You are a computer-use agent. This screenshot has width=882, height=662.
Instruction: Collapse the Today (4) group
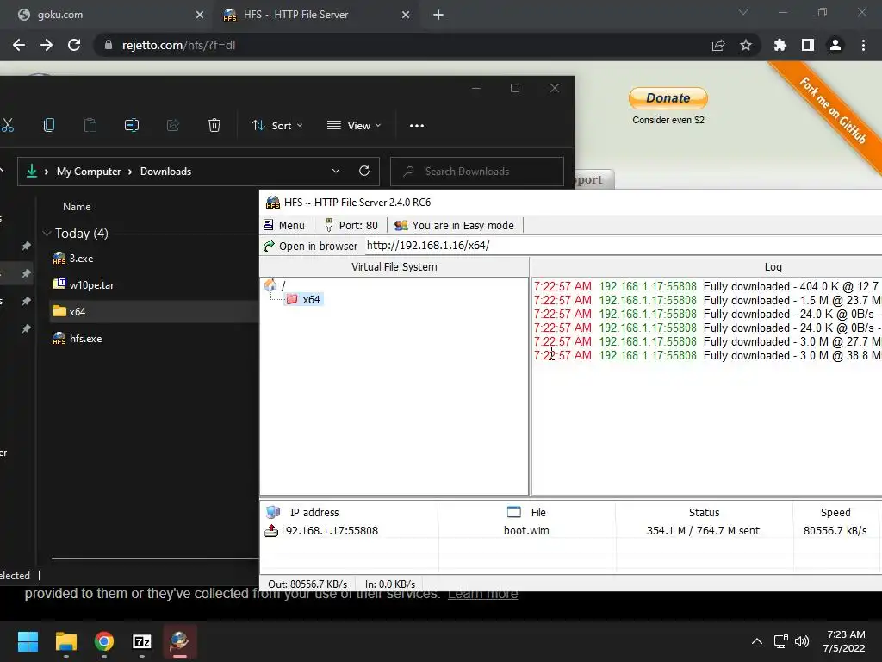pyautogui.click(x=47, y=233)
